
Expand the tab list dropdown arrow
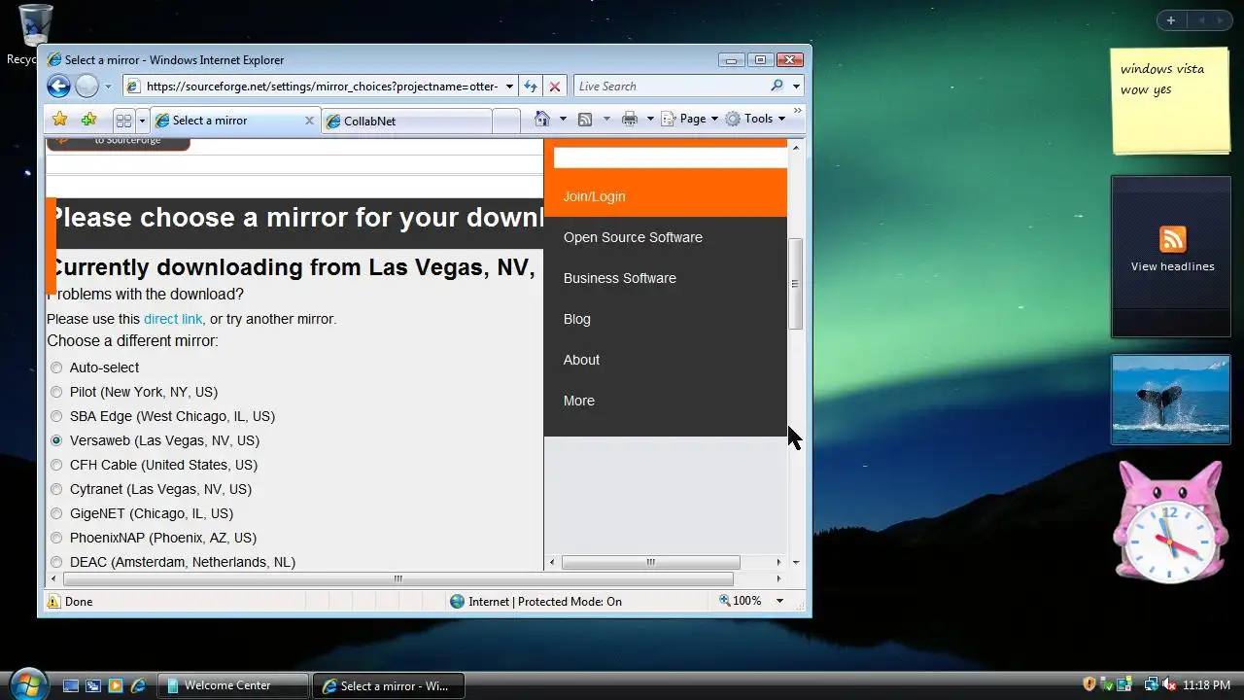click(142, 121)
